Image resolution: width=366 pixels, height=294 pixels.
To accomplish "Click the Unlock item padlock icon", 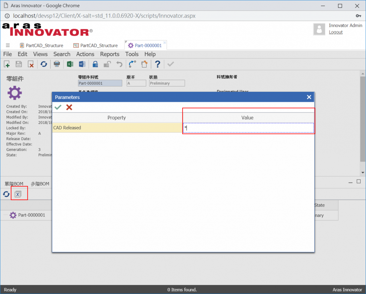I will [x=107, y=64].
